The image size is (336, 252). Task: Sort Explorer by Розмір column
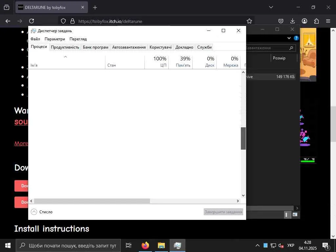click(284, 58)
